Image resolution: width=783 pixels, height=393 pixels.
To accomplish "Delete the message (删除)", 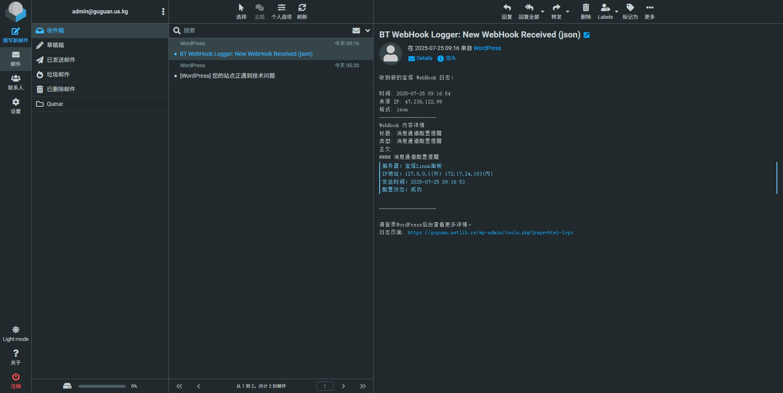I will (586, 11).
